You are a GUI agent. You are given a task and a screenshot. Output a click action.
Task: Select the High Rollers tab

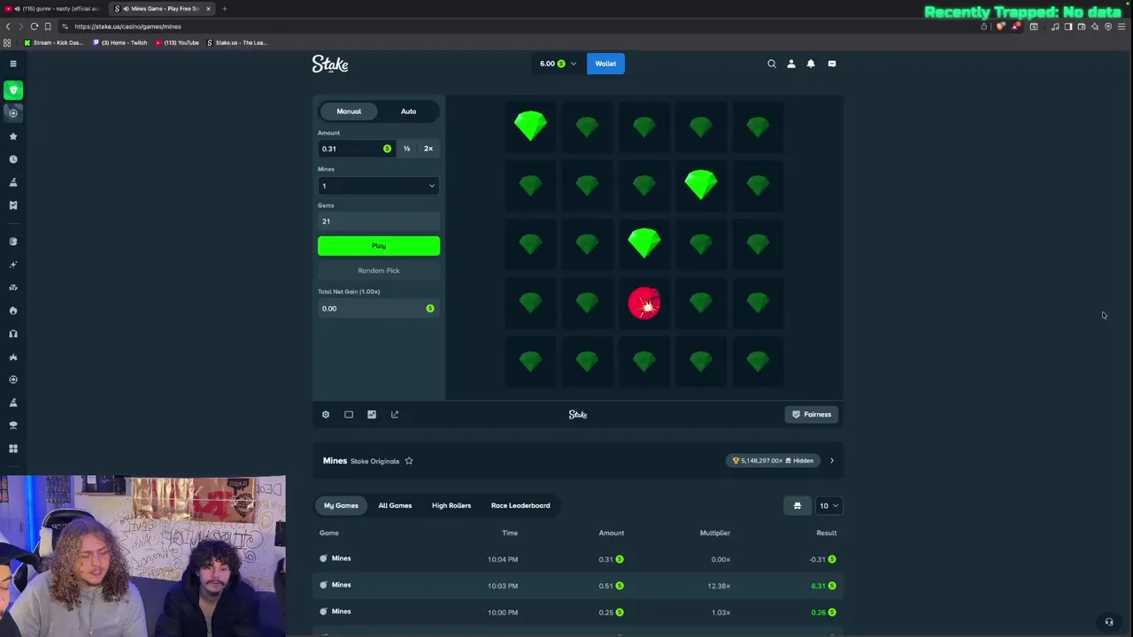451,506
